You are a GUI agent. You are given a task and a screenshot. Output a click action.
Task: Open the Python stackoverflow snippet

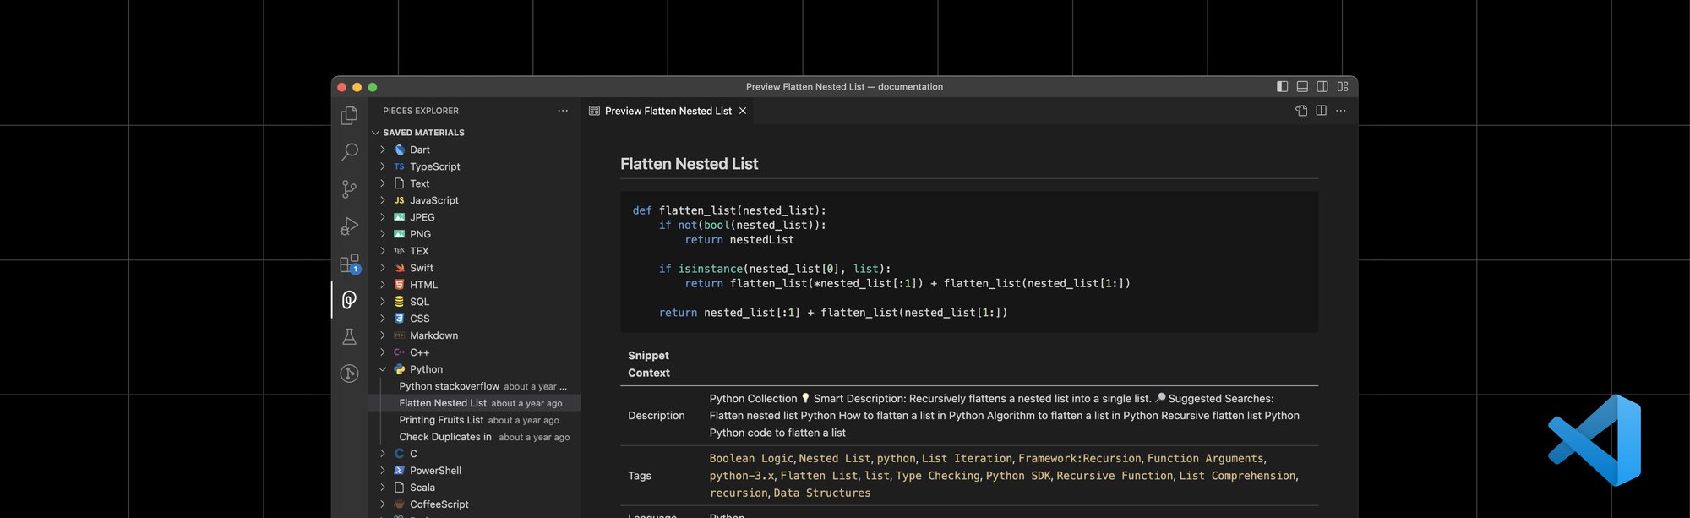pos(449,386)
